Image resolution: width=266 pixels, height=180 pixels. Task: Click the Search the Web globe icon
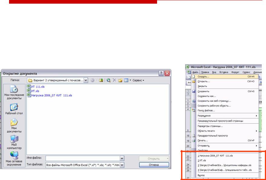tap(109, 80)
